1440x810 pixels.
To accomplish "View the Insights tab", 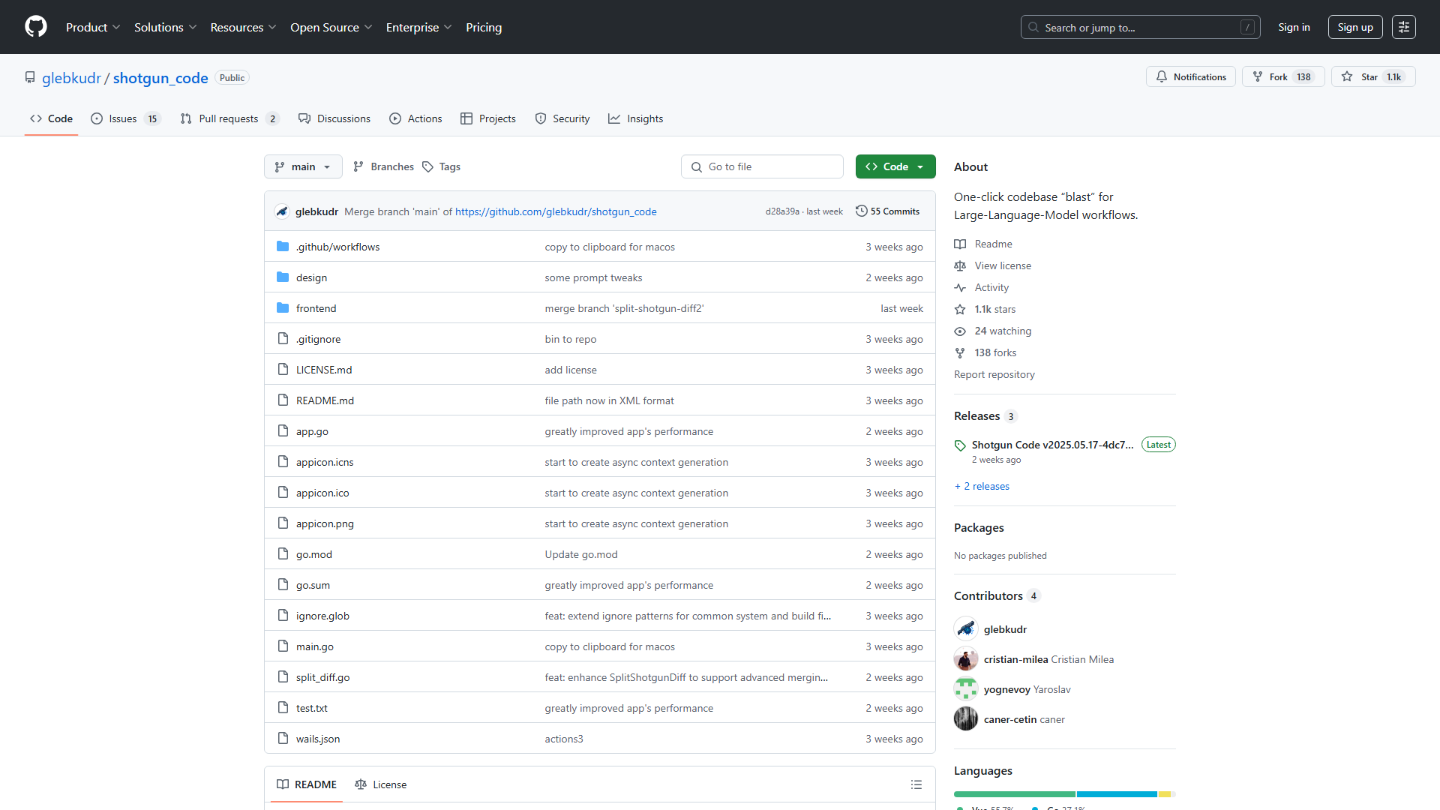I will [x=636, y=118].
